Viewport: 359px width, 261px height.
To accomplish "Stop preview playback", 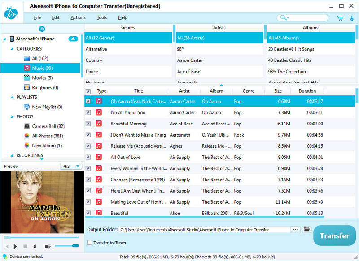I will click(26, 246).
